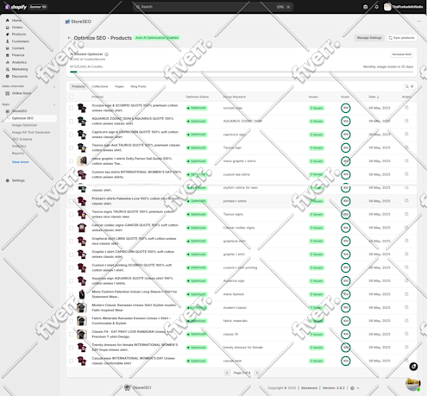Click the Sync products button
This screenshot has width=427, height=396.
click(401, 38)
